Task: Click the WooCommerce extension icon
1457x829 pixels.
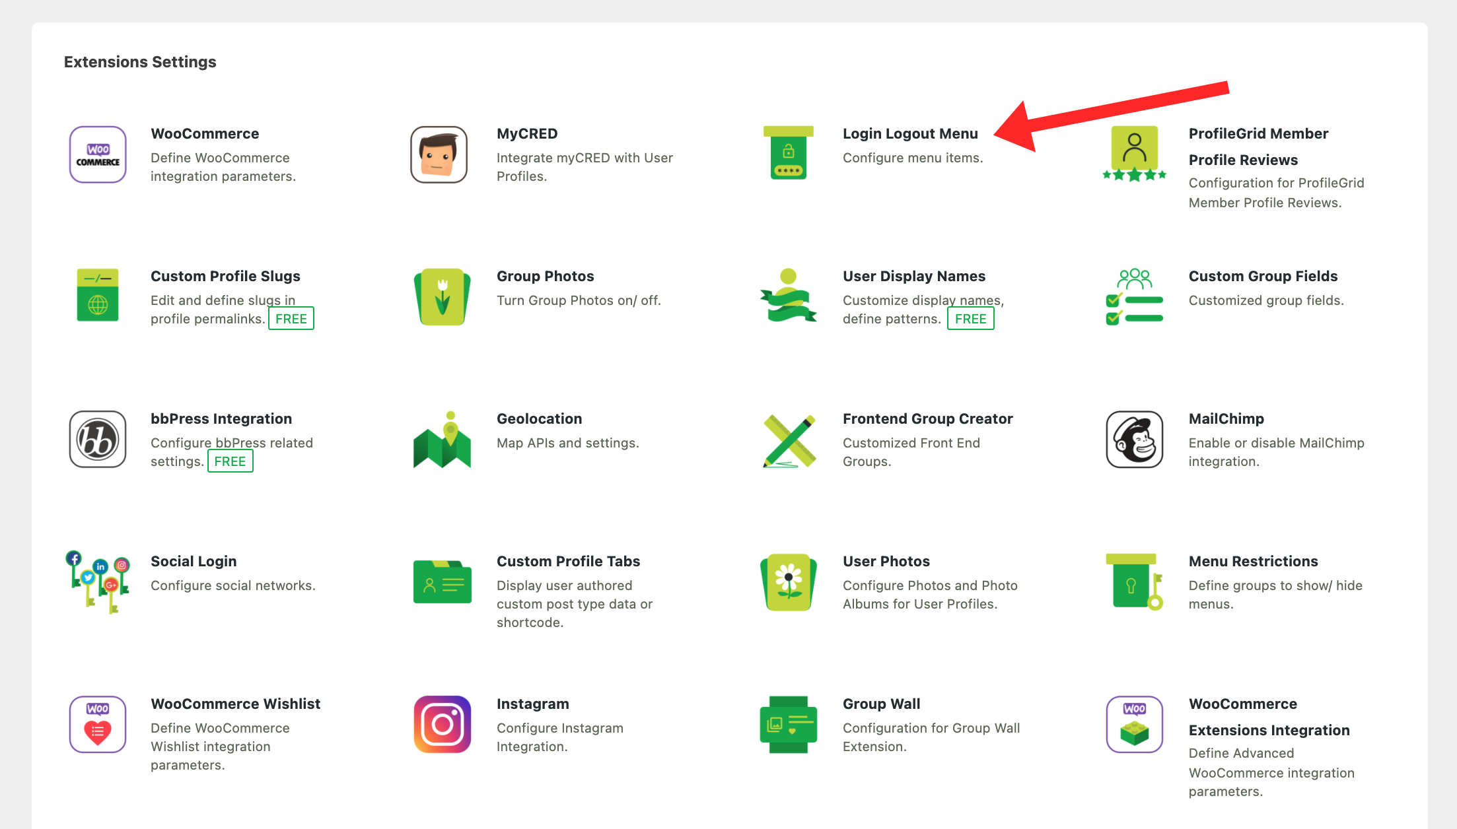Action: point(98,154)
